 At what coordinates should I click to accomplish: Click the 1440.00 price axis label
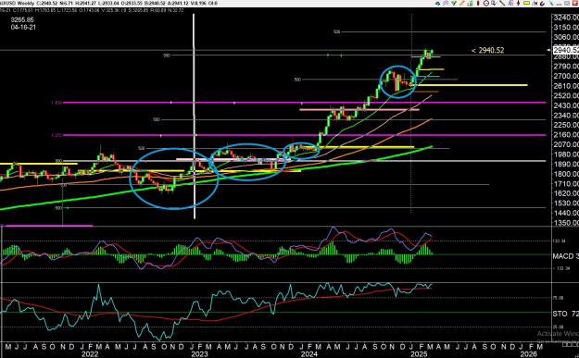566,213
